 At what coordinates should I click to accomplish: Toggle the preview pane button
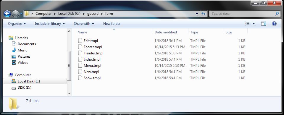[x=264, y=24]
